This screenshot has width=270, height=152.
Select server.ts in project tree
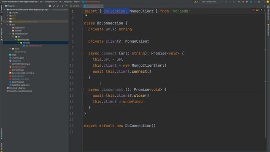[22, 52]
